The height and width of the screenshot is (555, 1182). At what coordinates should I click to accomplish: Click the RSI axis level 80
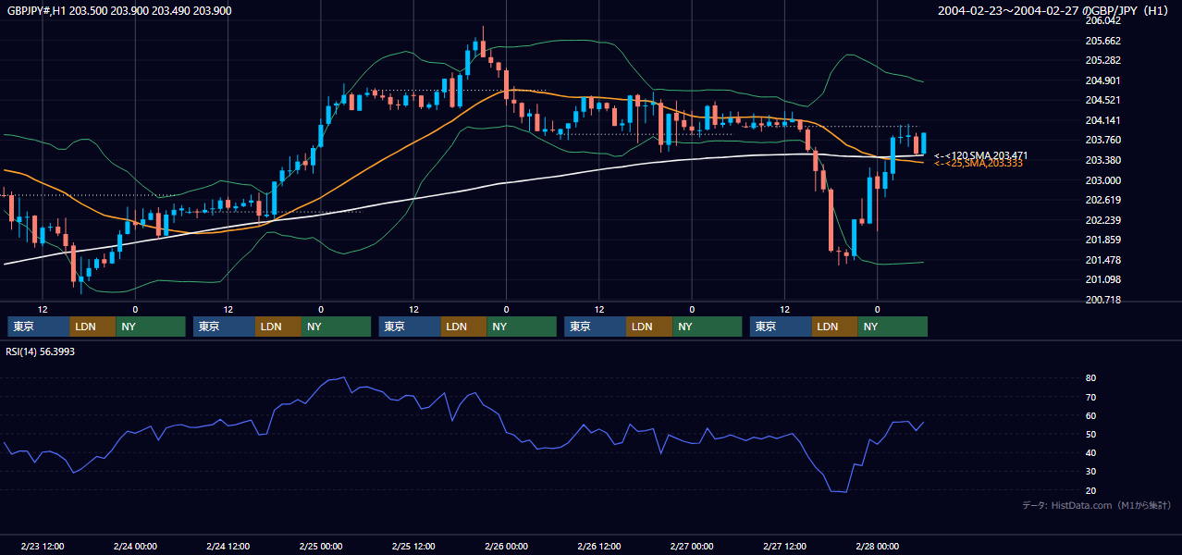coord(1091,378)
